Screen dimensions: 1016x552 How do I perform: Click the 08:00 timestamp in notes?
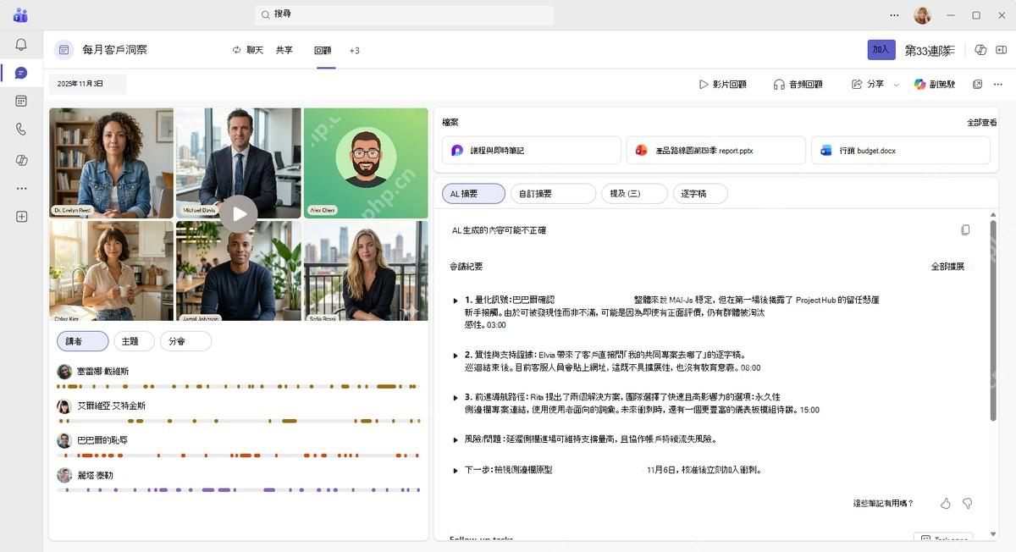[750, 368]
